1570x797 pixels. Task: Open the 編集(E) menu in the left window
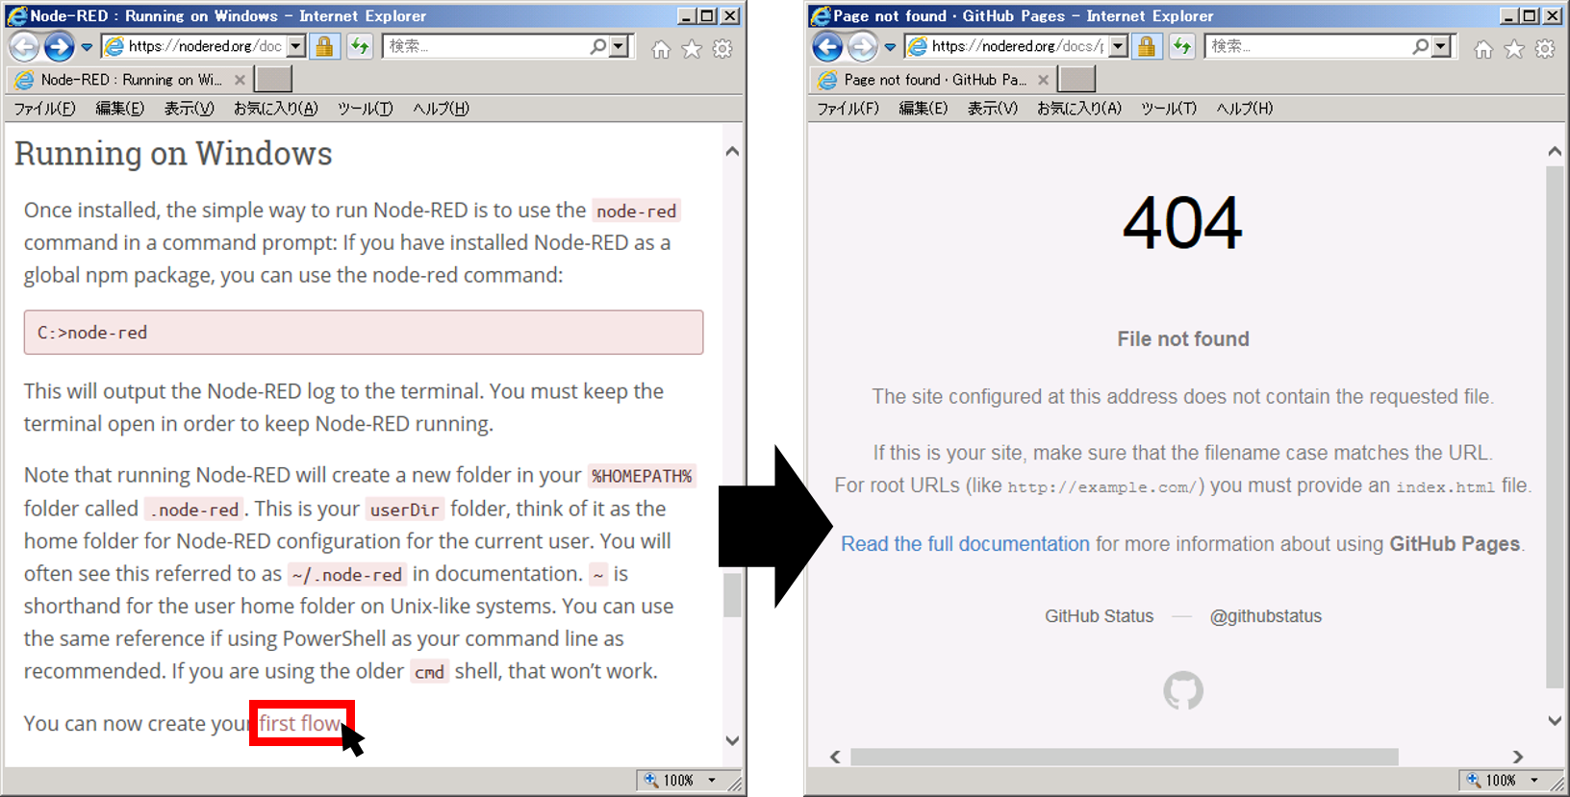[x=119, y=109]
